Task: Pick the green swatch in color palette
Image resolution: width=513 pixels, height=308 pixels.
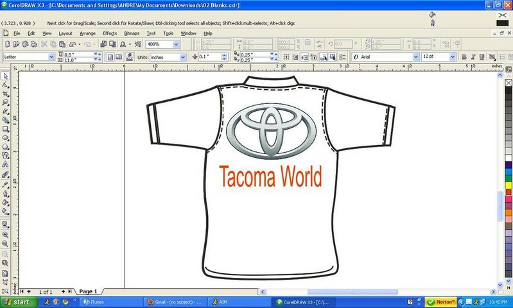Action: coord(509,178)
